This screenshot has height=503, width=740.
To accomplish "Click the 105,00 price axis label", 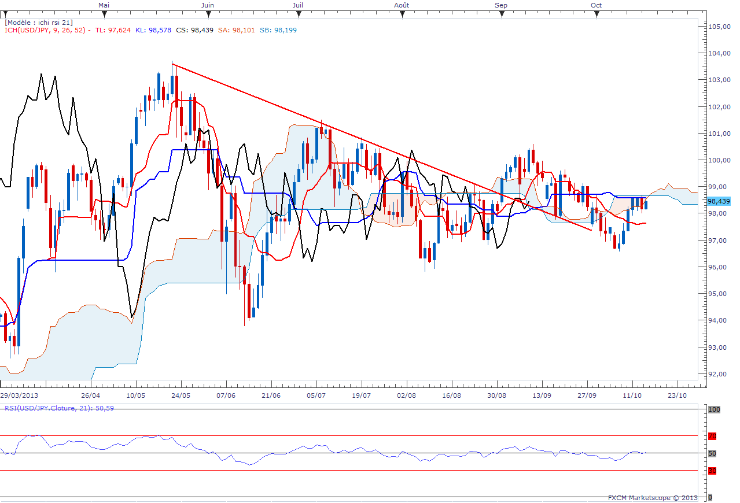I will click(719, 27).
